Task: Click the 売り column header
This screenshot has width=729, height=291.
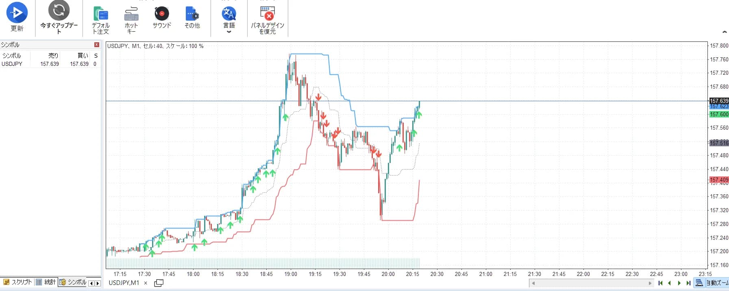Action: click(53, 56)
